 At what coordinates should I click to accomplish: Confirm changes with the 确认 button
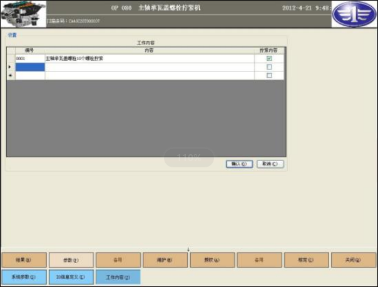(x=240, y=164)
